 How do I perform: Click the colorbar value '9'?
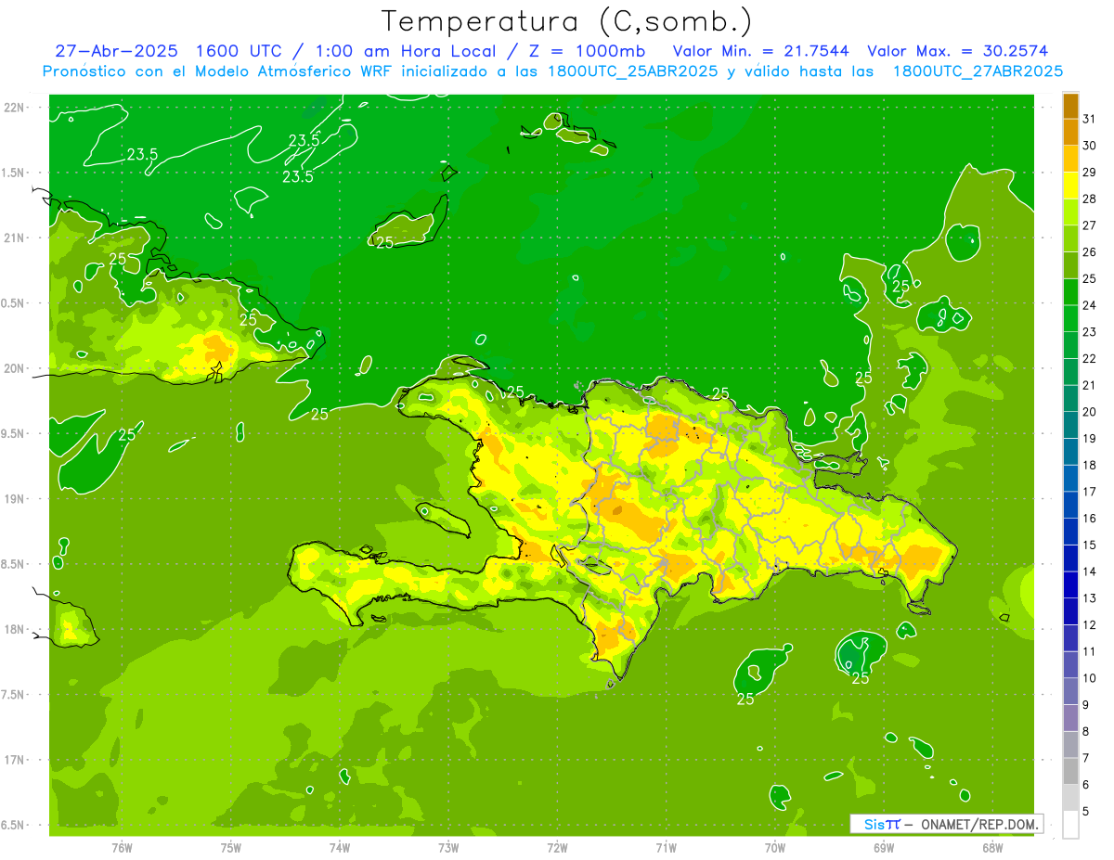[1086, 705]
